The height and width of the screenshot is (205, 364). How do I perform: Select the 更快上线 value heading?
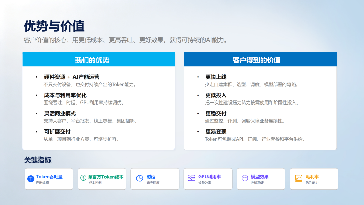(x=216, y=77)
